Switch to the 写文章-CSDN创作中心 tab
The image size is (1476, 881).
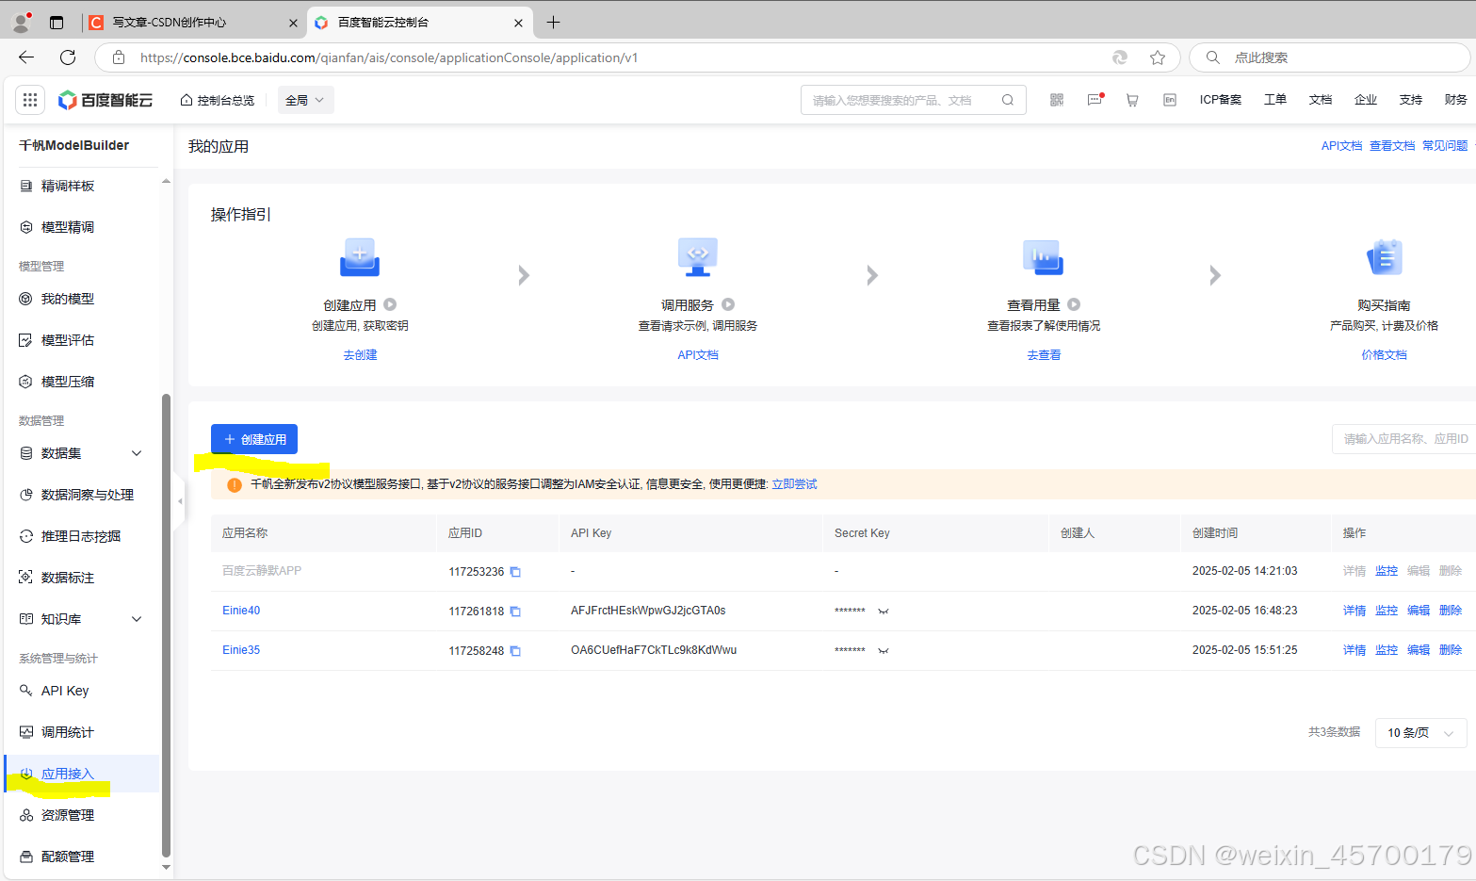193,23
